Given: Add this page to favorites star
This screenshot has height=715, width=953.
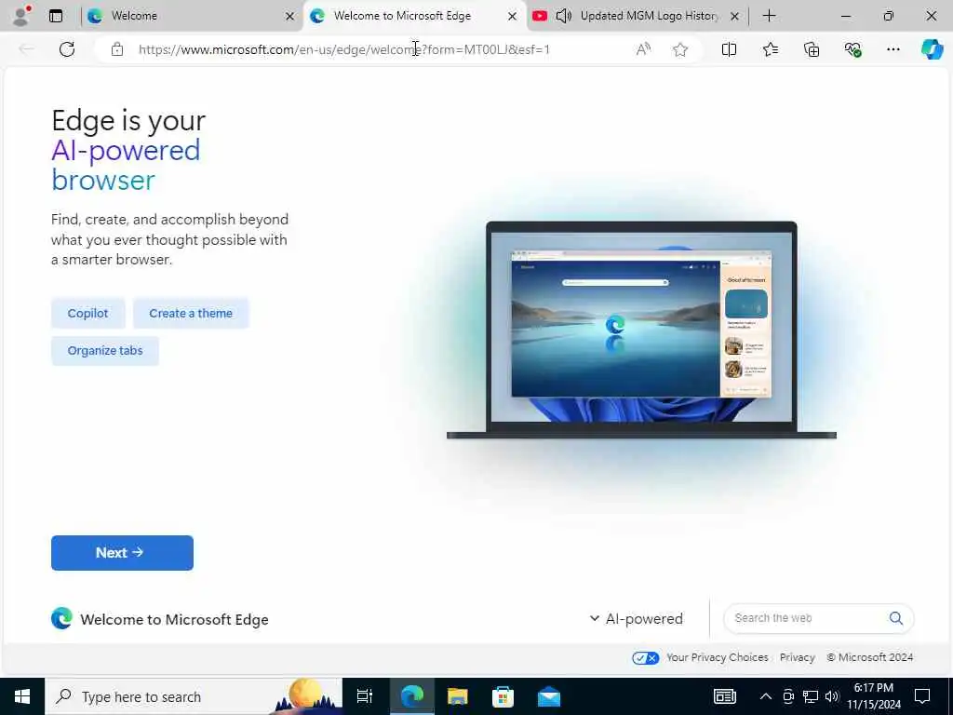Looking at the screenshot, I should (680, 49).
